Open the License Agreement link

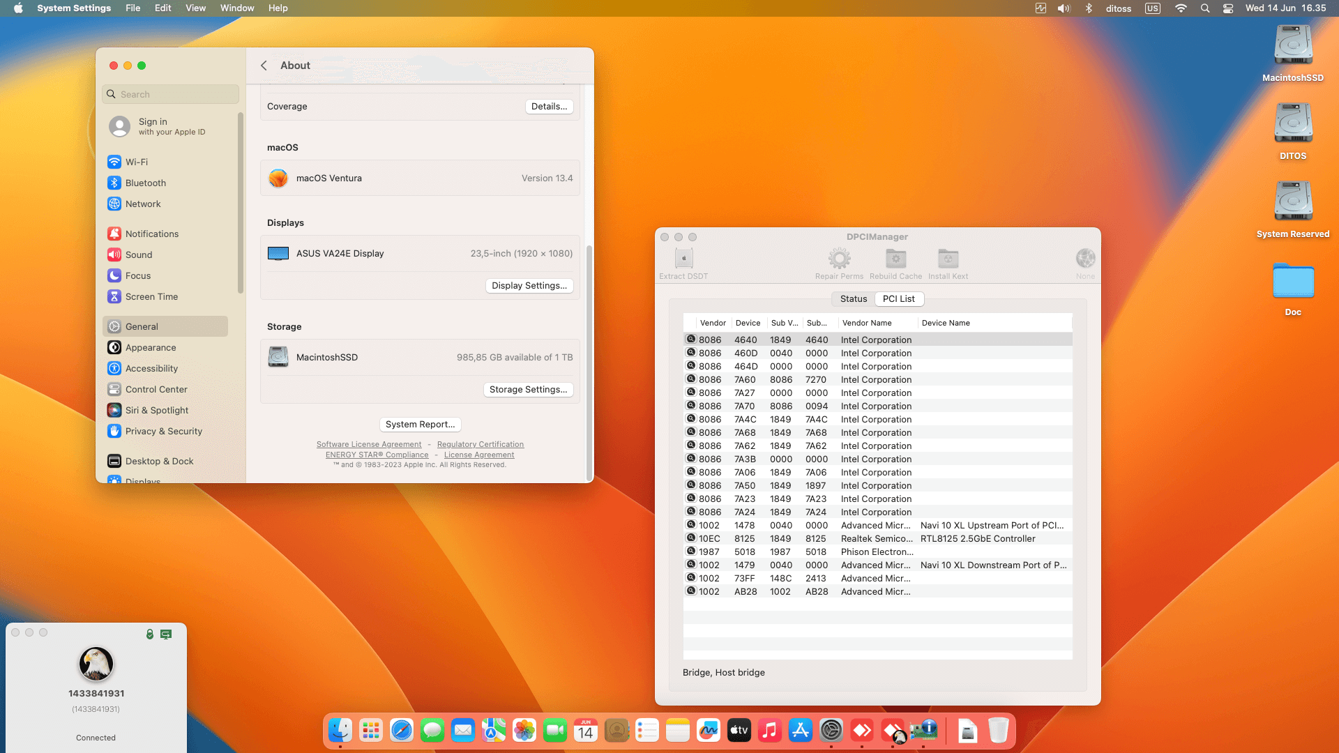[479, 455]
